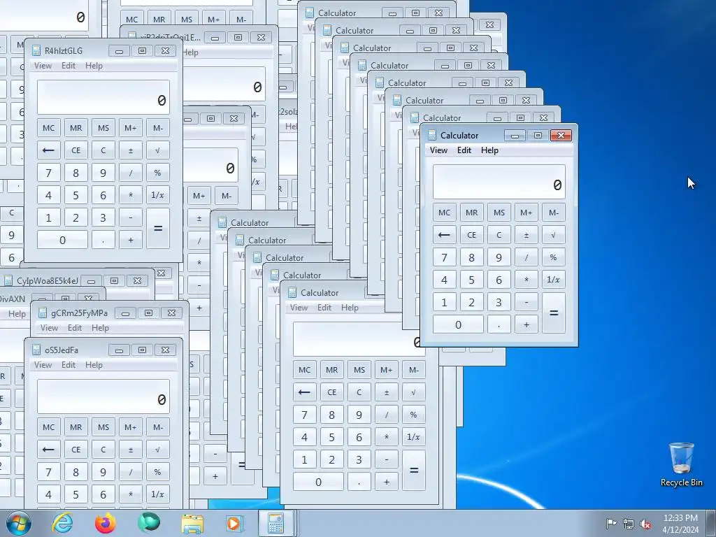Click square root key in oS5JedFa window

[157, 450]
